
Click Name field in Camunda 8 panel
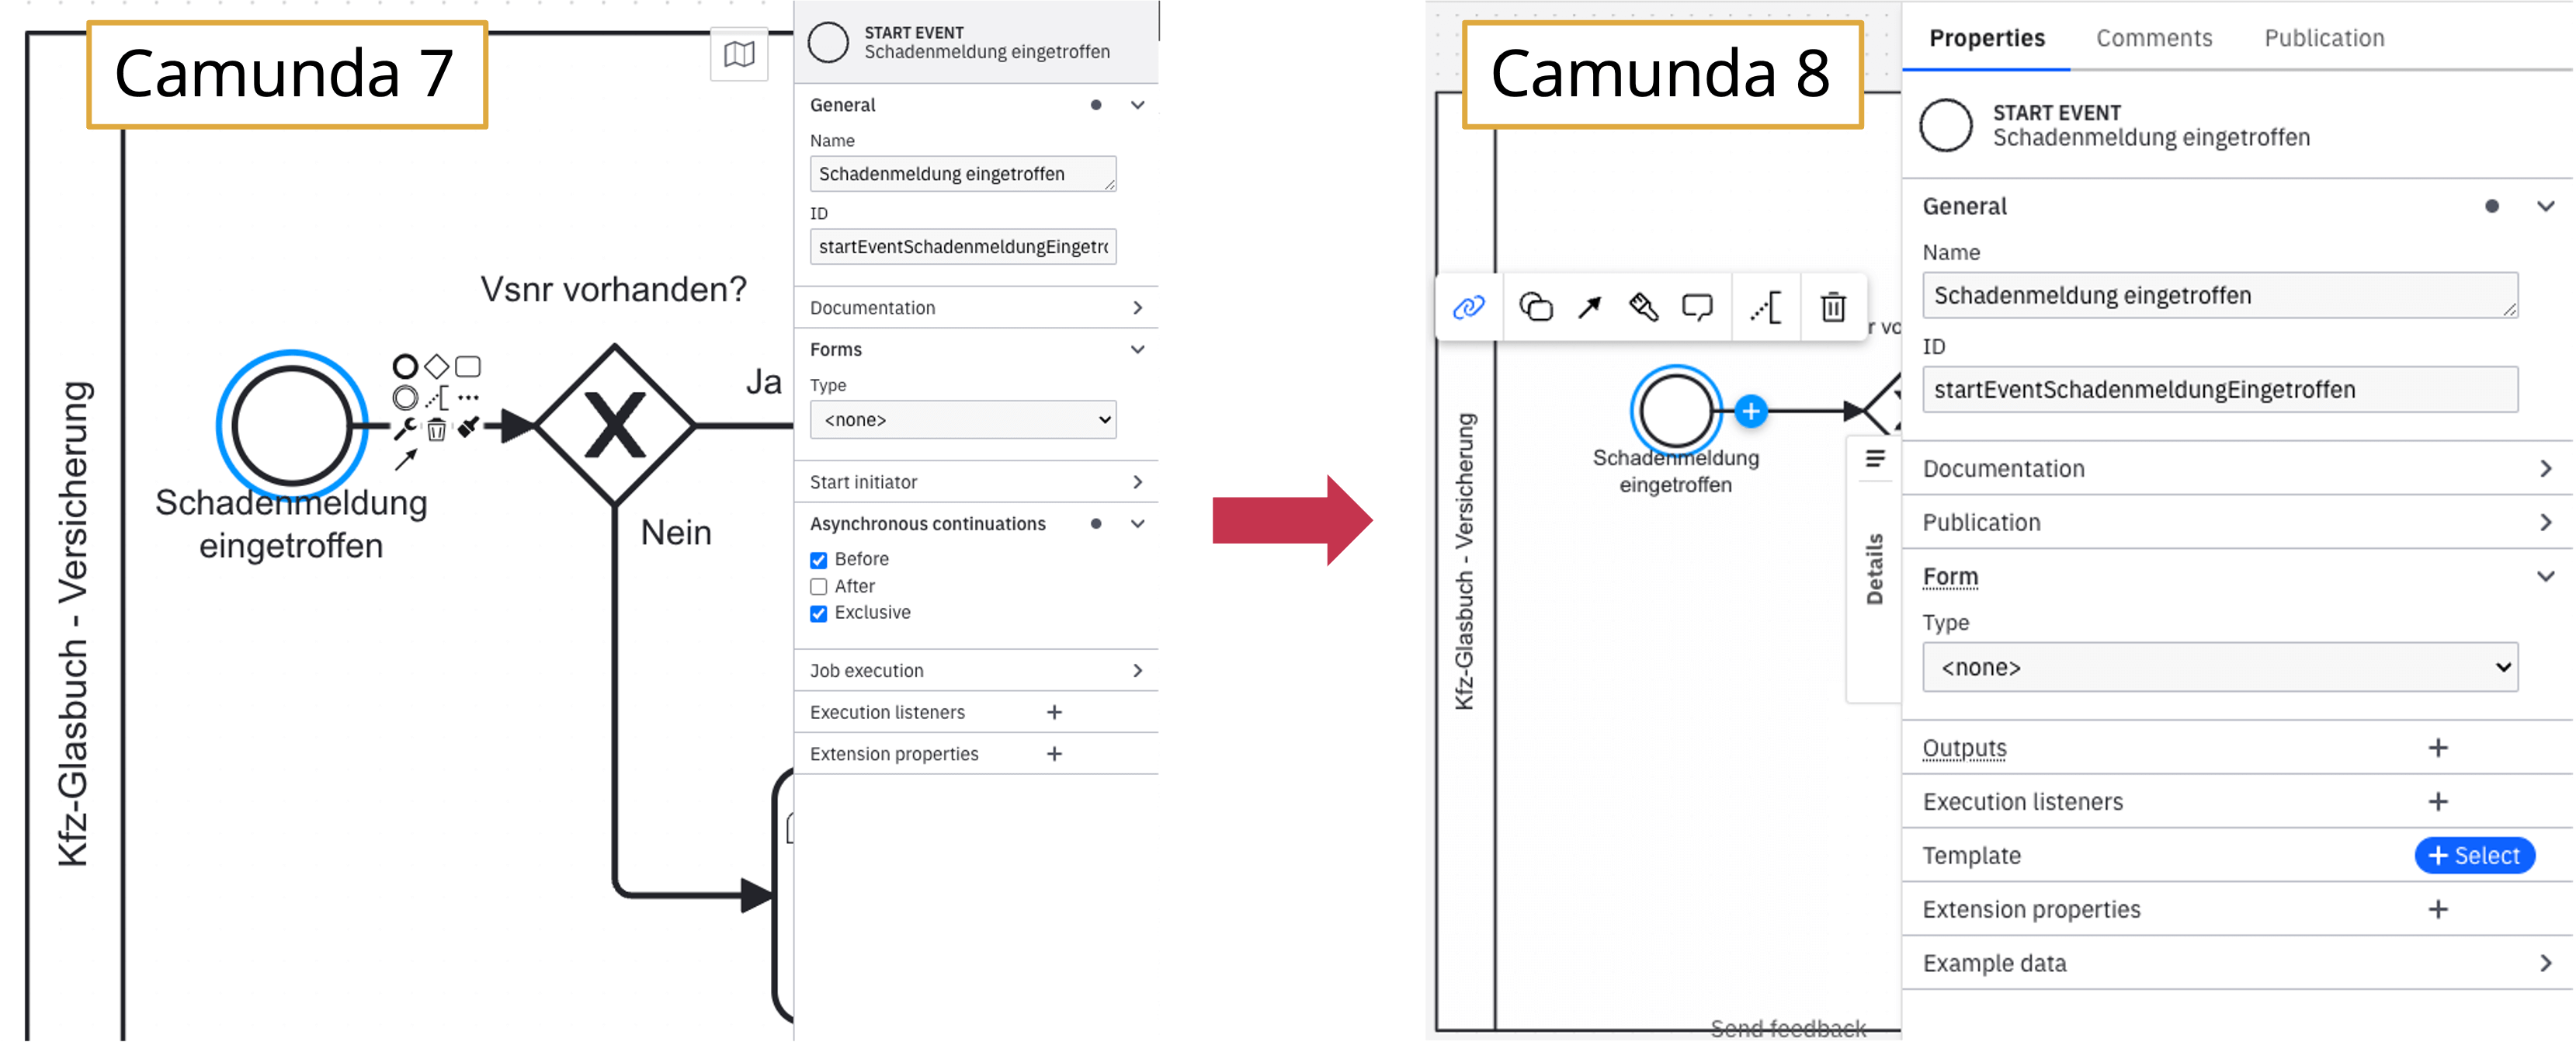[x=2220, y=296]
